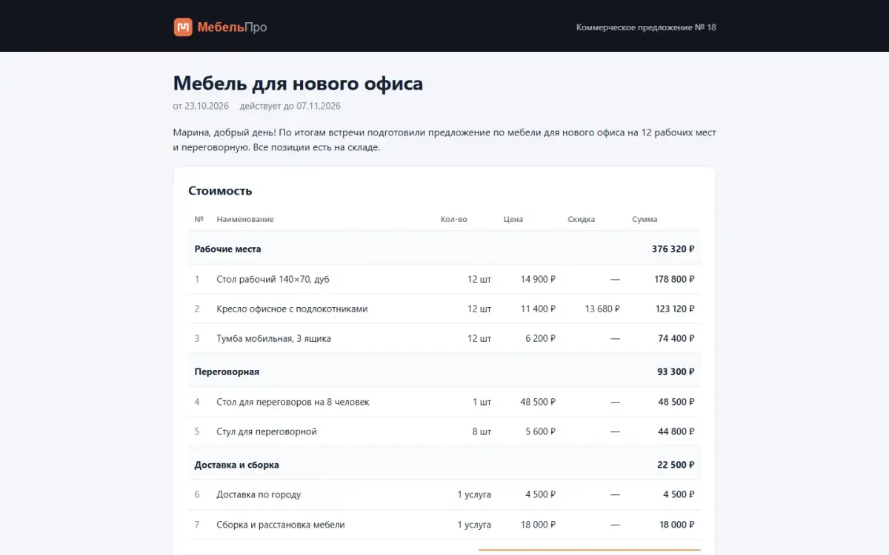Screen dimensions: 889x555
Task: Select 'Тумба мобильная, 3 ящика' item
Action: [274, 338]
